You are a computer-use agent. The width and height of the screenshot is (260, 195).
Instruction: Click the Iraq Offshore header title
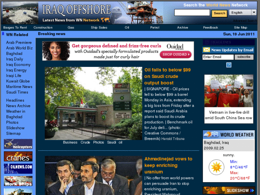[77, 9]
